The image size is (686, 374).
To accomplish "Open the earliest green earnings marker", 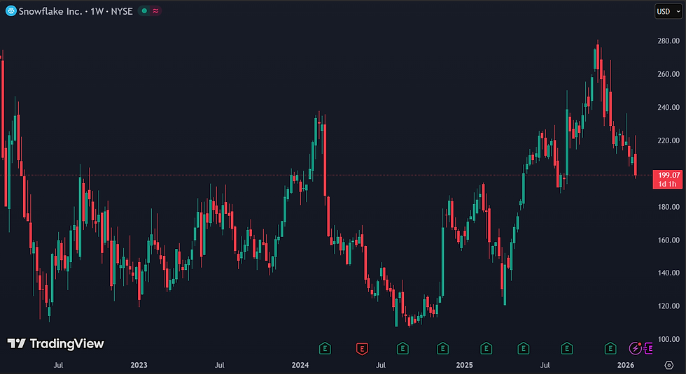I will pos(325,349).
